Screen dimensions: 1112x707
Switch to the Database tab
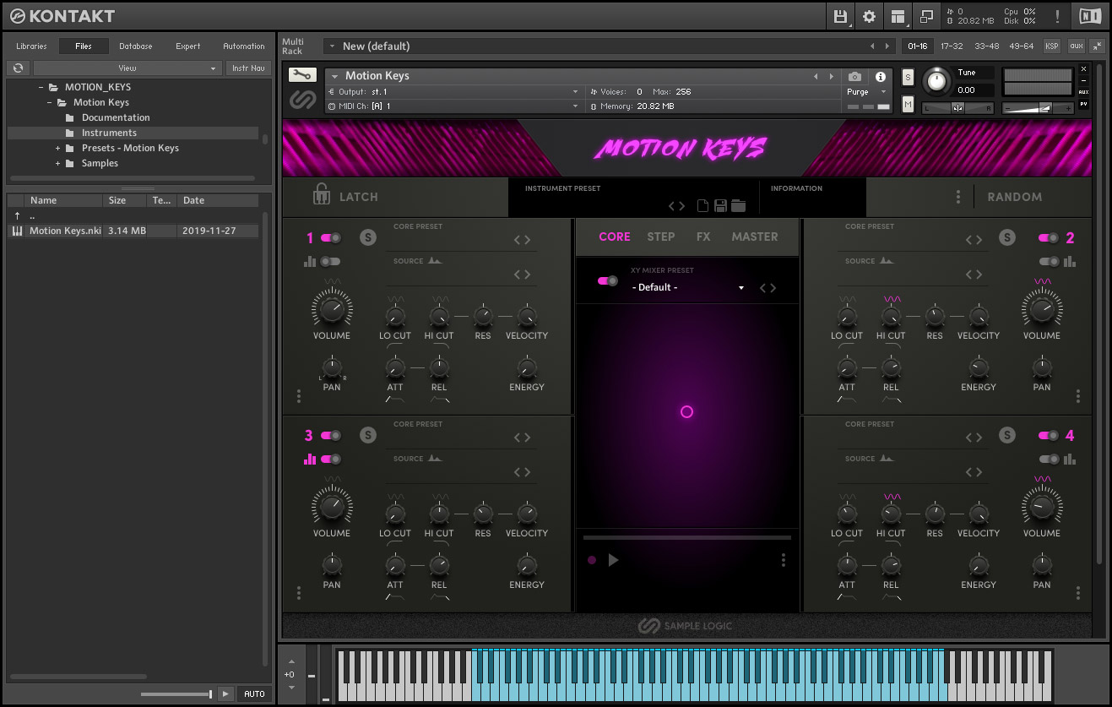tap(136, 46)
